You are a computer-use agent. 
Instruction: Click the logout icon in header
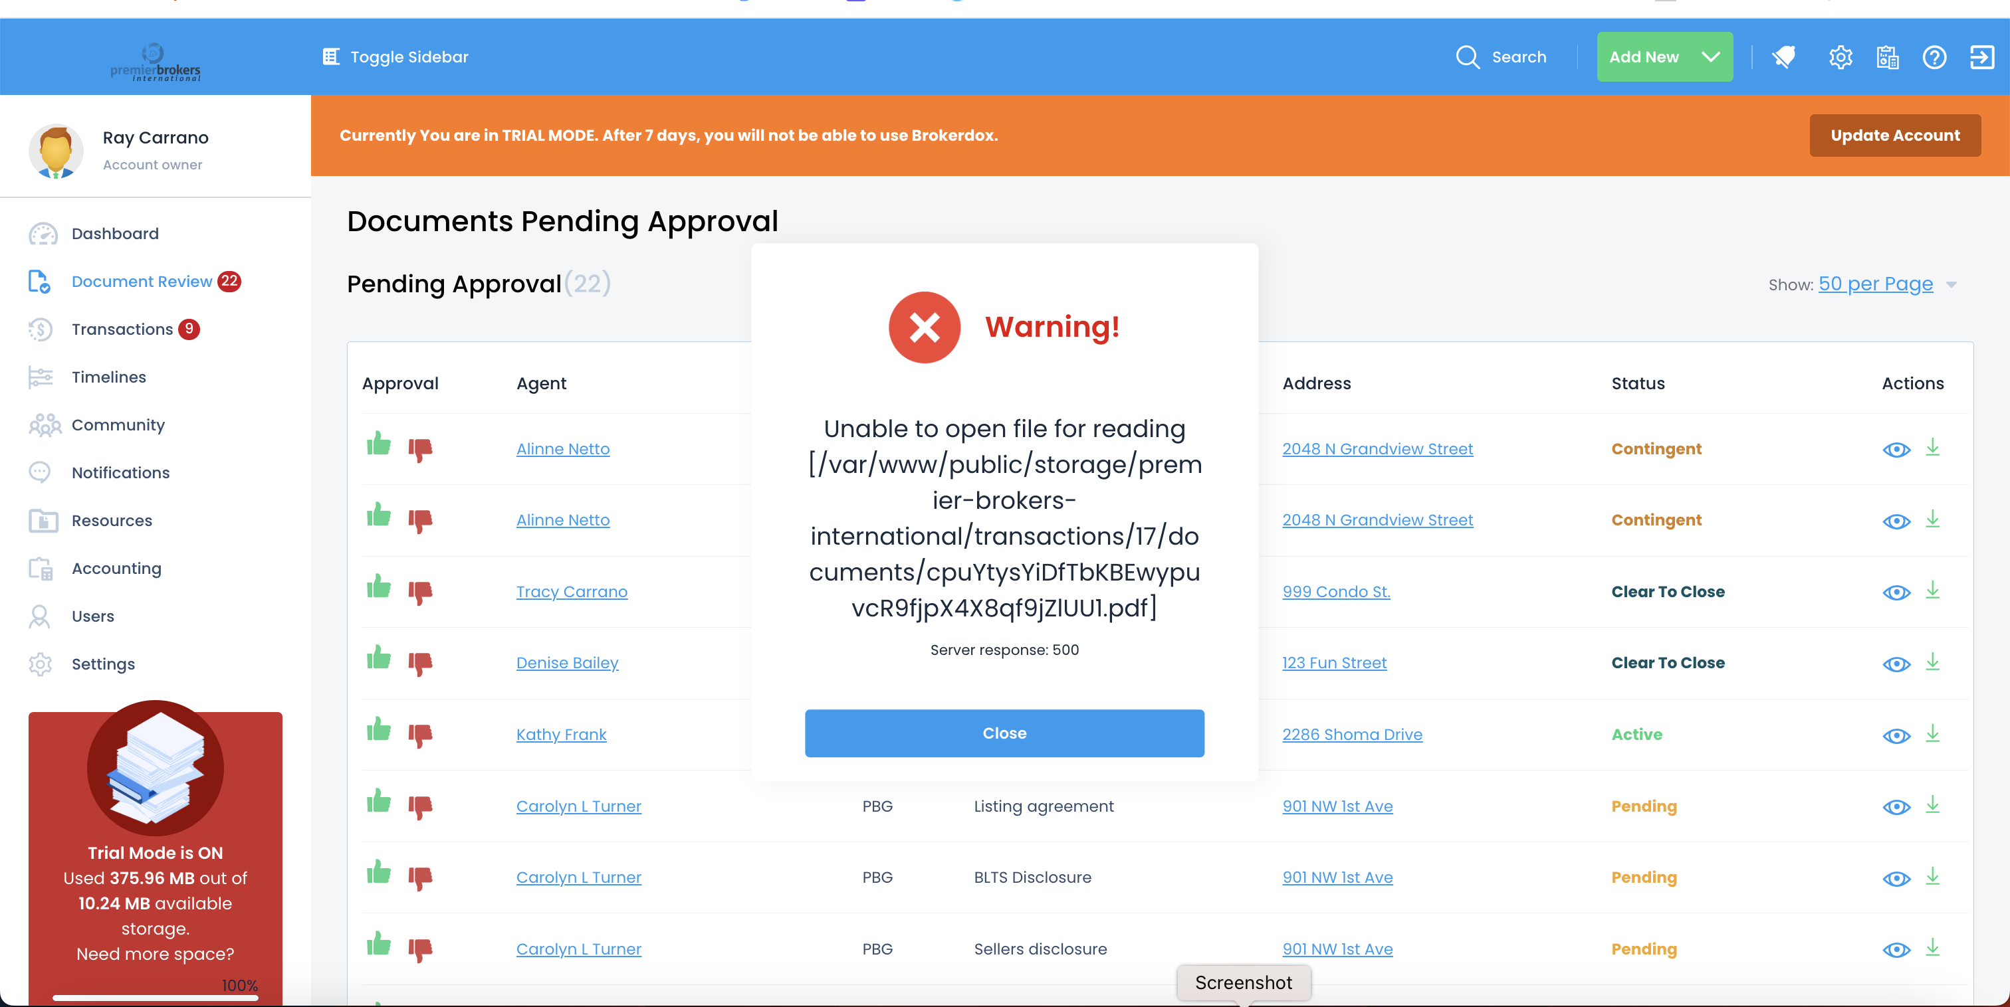click(1982, 57)
